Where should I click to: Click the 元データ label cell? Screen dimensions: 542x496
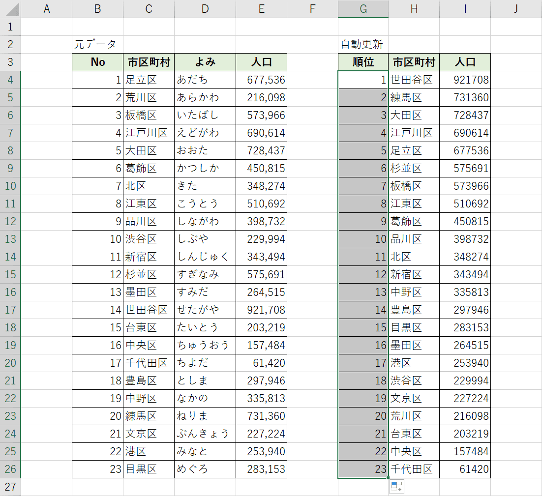point(97,44)
